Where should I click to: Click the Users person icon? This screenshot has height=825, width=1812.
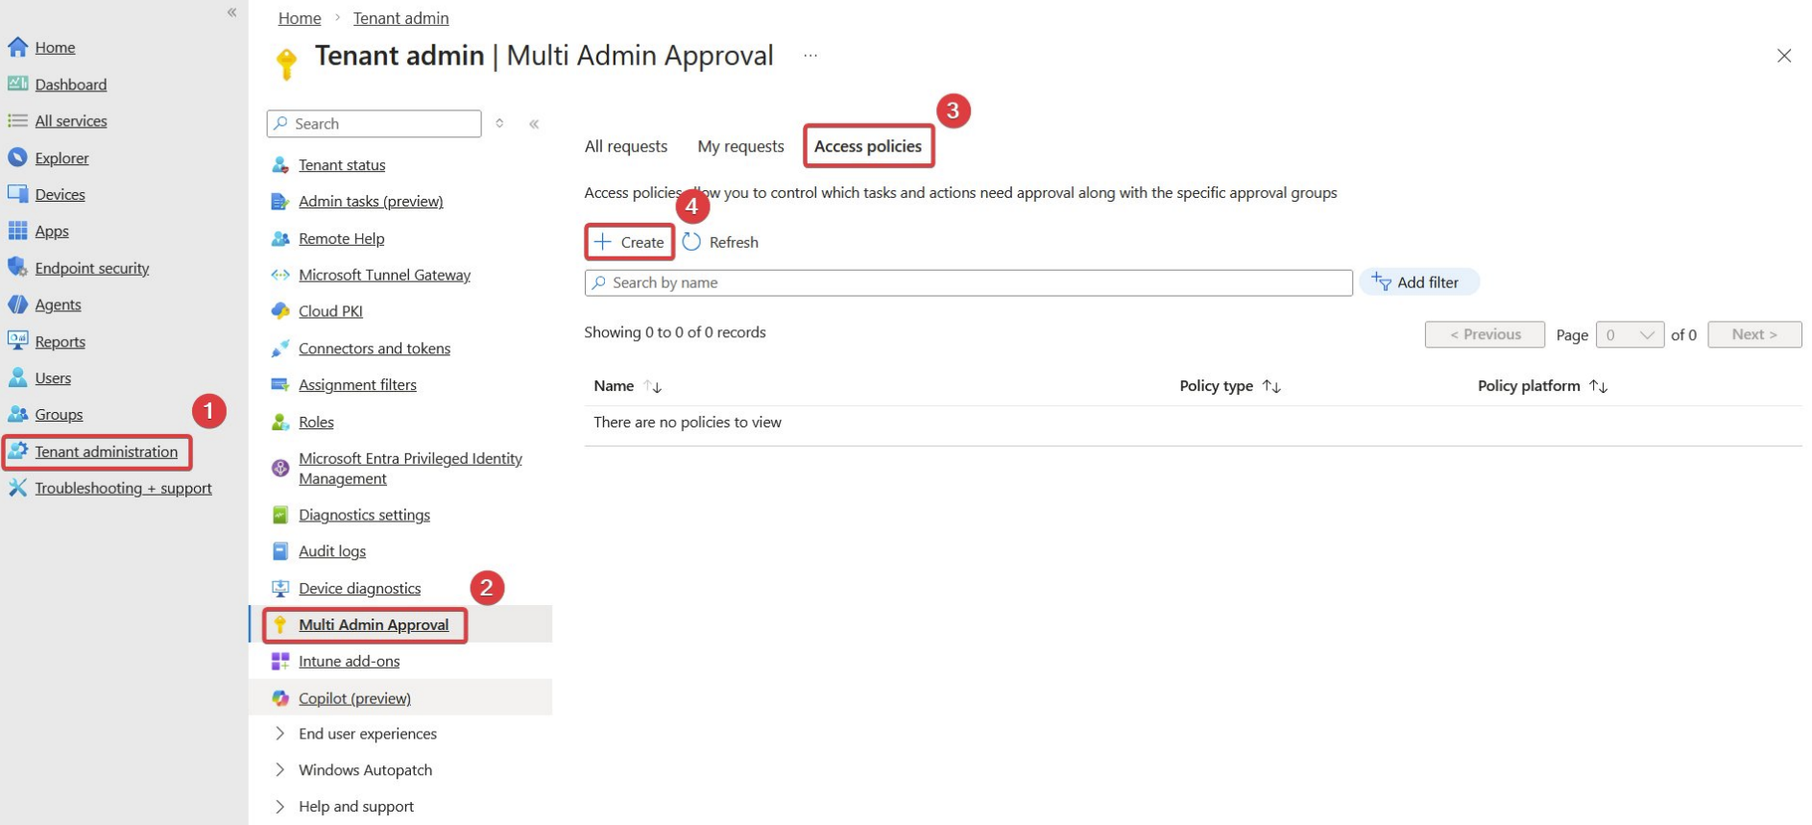click(x=17, y=377)
